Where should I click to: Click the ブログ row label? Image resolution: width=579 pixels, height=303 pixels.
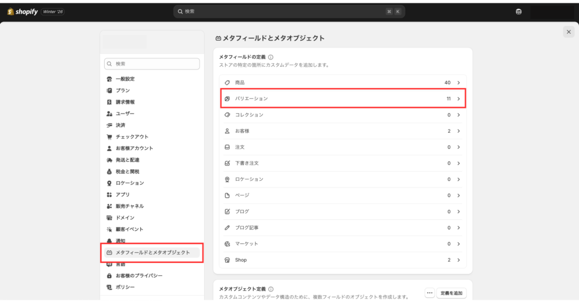242,212
